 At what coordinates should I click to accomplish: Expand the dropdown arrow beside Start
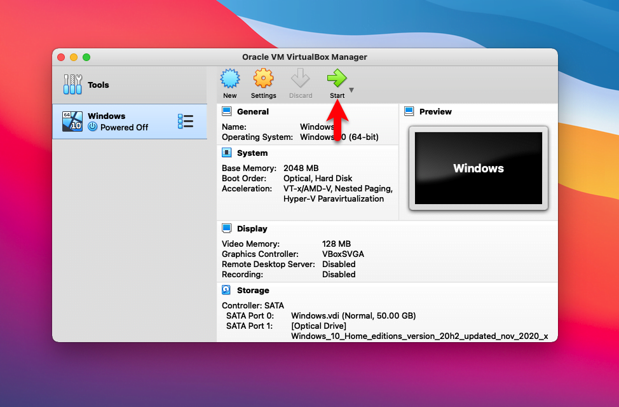[351, 90]
